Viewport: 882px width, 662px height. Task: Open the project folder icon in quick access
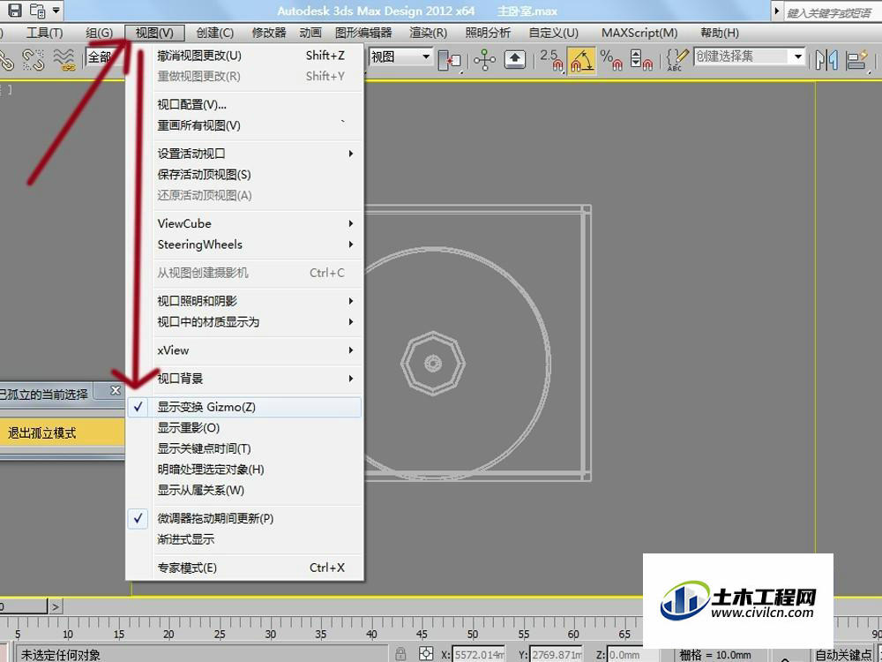tap(38, 10)
